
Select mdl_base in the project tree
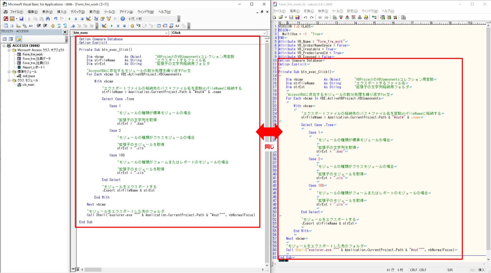point(29,76)
